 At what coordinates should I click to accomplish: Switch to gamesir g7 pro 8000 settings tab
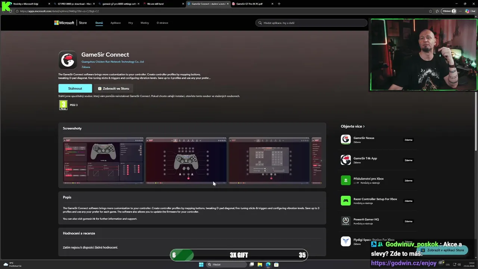(119, 4)
